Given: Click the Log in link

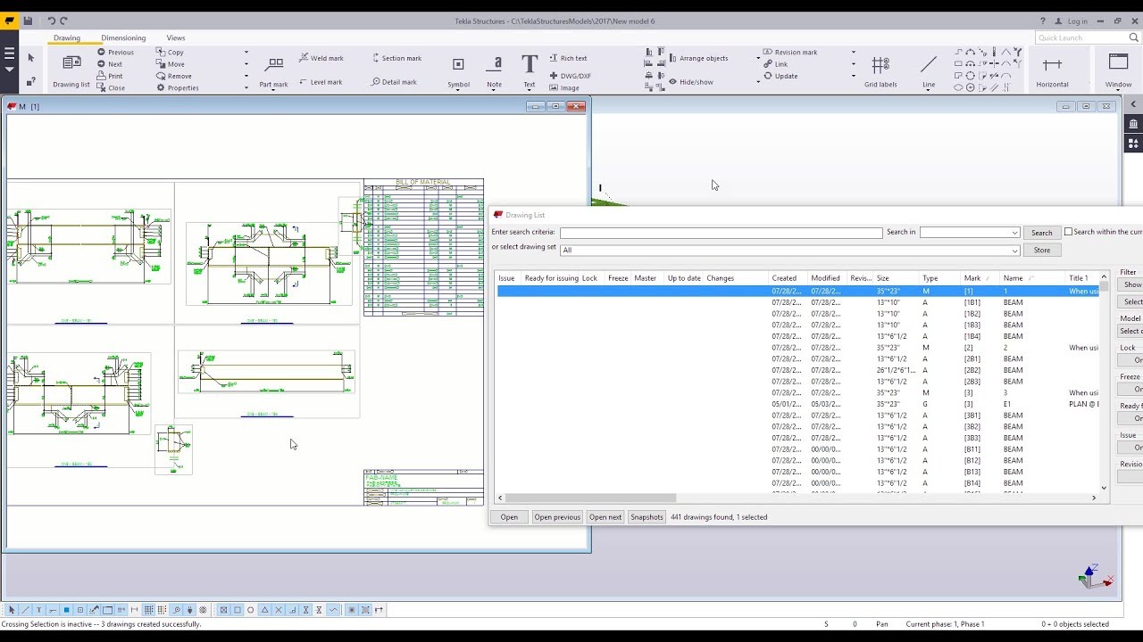Looking at the screenshot, I should (x=1078, y=21).
